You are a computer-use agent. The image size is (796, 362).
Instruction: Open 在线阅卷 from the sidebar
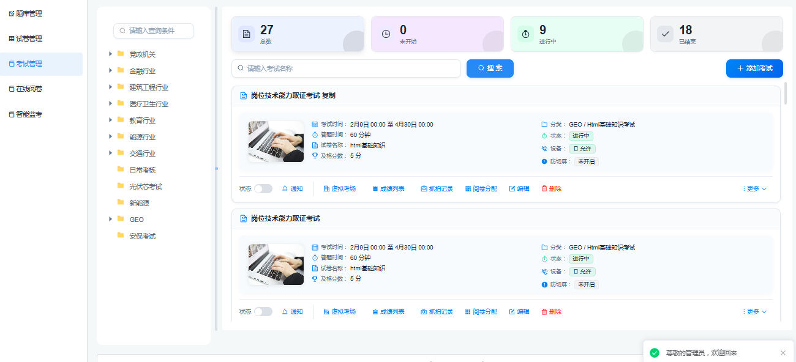[x=28, y=88]
